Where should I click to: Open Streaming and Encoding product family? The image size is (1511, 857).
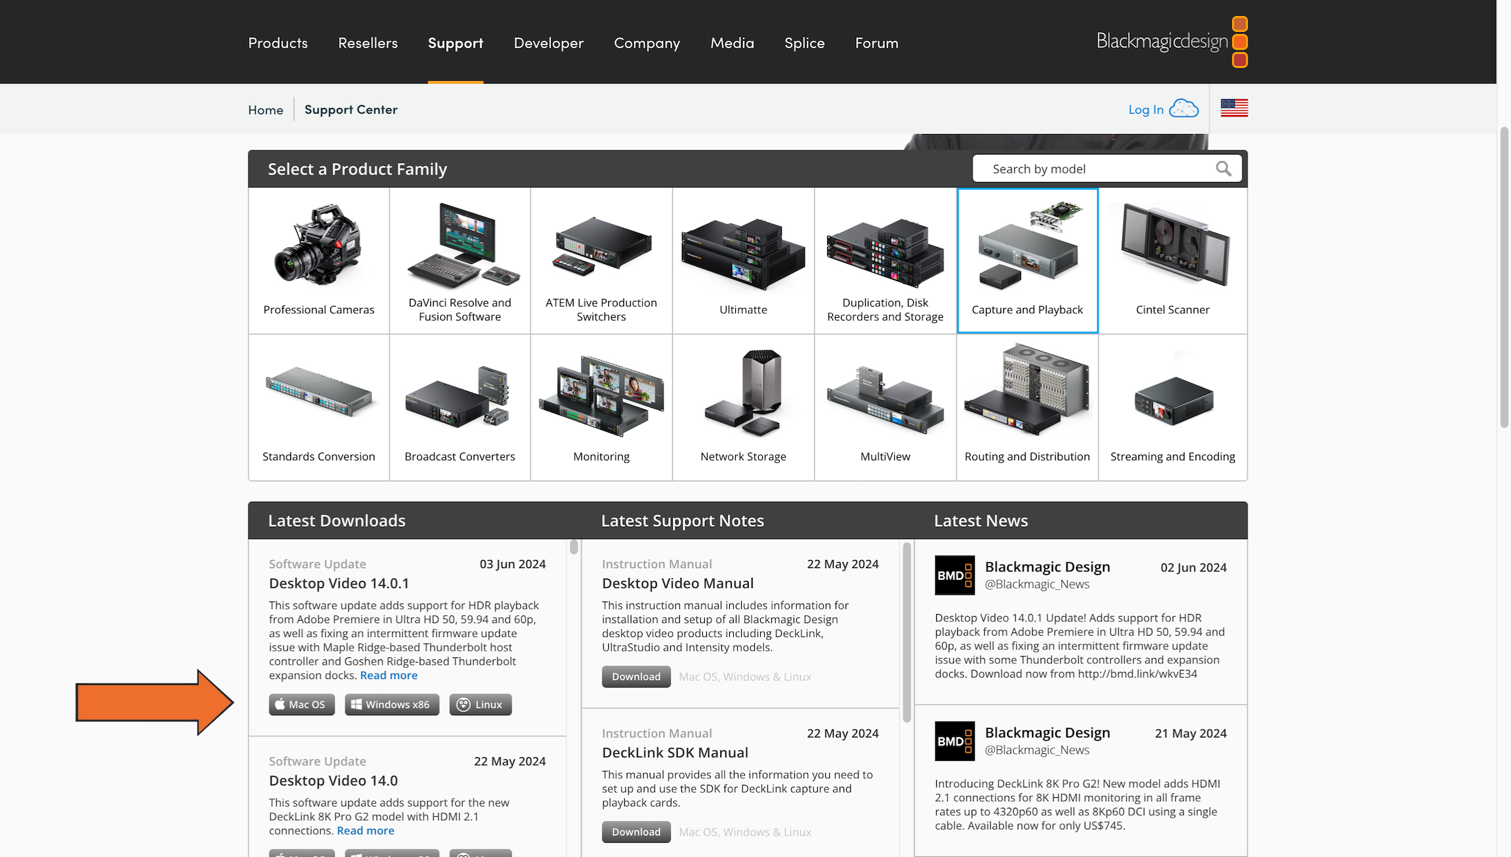[1173, 407]
